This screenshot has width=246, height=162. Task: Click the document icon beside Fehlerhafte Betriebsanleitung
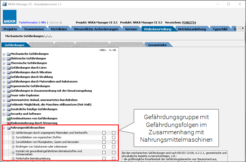point(12,158)
